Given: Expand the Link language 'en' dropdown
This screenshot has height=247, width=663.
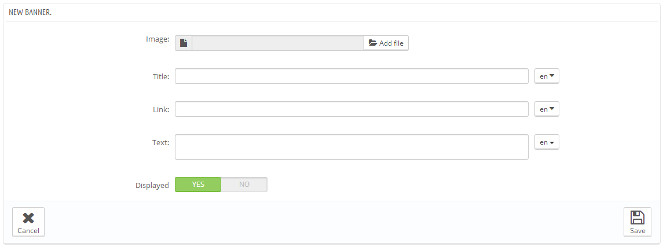Looking at the screenshot, I should 547,109.
